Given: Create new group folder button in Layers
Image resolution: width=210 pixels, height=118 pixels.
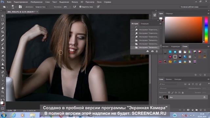Looking at the screenshot, I should (x=197, y=110).
